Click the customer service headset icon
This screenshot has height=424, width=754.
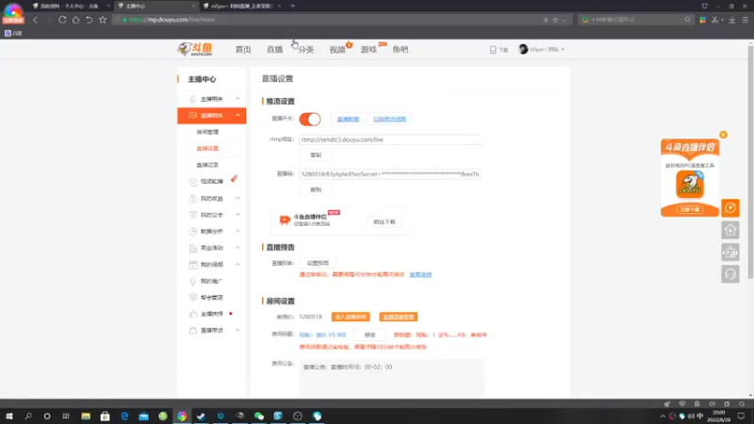point(729,274)
